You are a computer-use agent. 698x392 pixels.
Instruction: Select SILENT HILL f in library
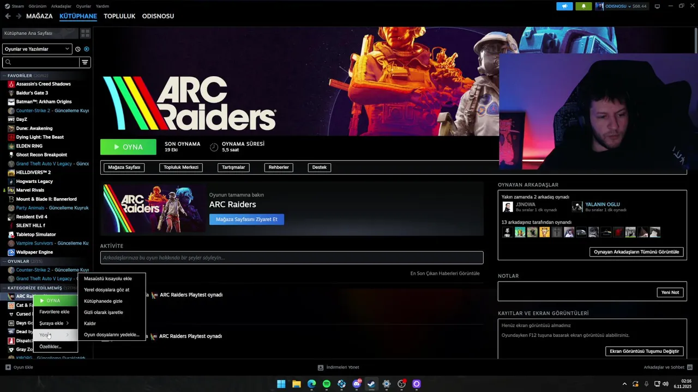coord(31,225)
